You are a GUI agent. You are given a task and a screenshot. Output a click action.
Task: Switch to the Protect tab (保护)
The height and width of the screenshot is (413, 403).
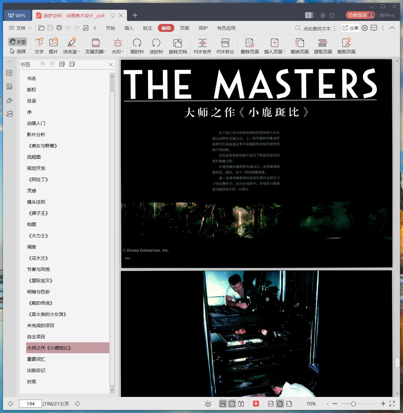pos(203,28)
